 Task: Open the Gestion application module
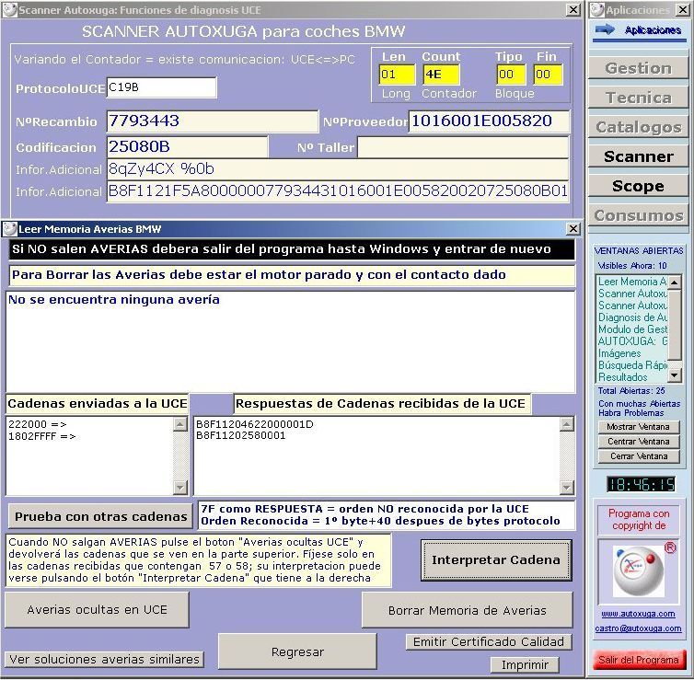[638, 68]
